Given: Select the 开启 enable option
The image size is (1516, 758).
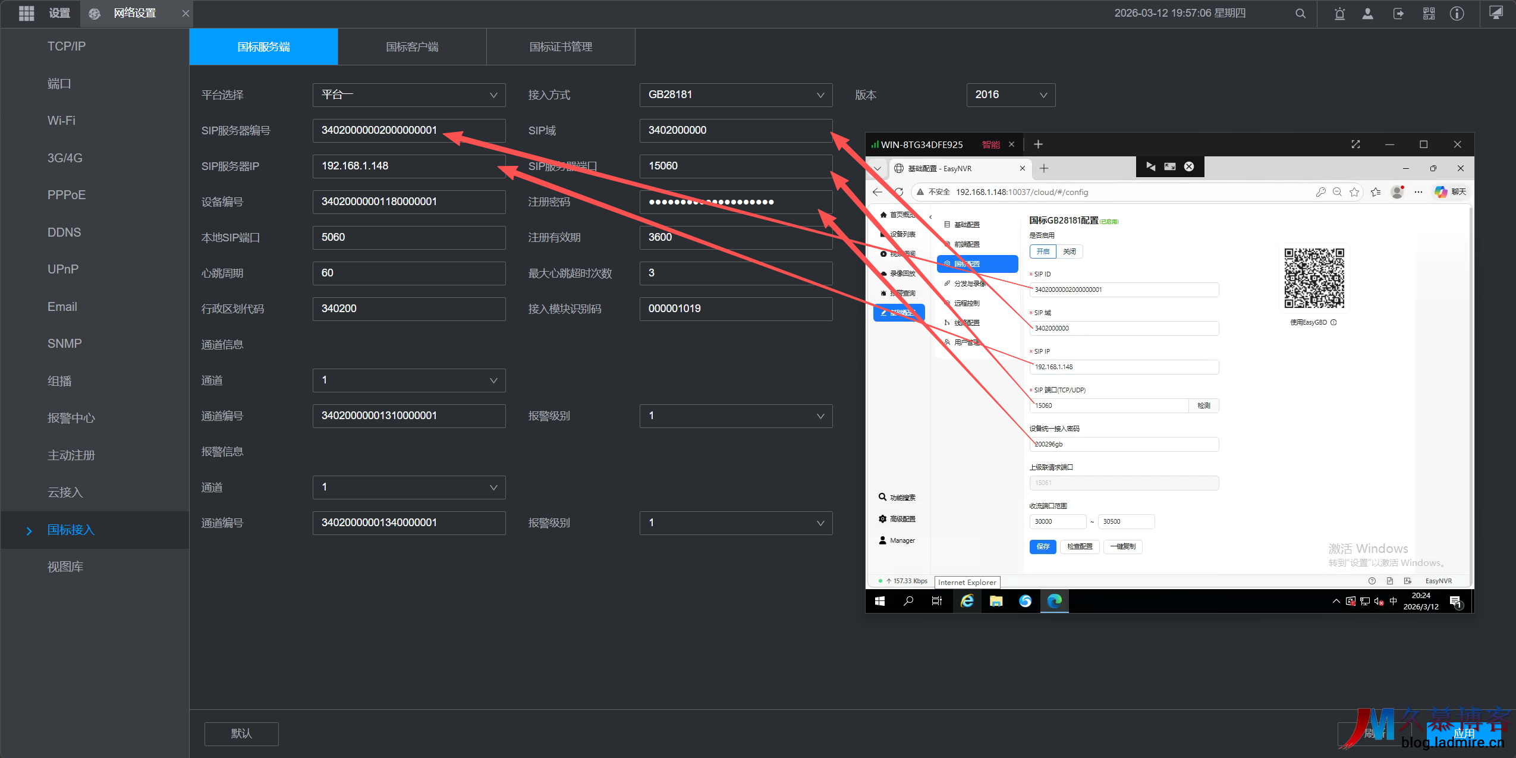Looking at the screenshot, I should [1043, 251].
